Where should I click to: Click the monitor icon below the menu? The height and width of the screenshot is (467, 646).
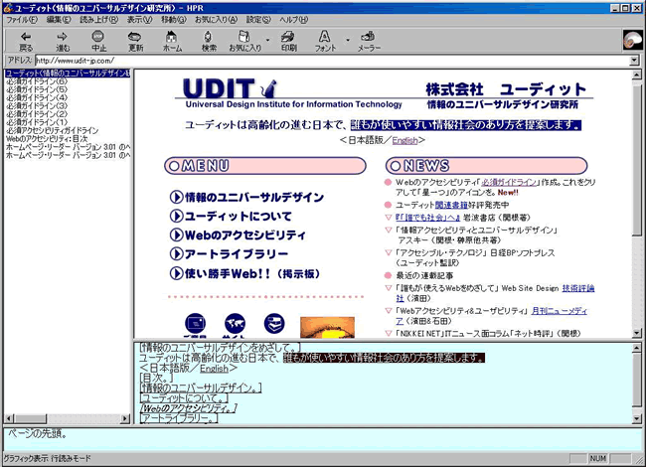click(x=195, y=324)
